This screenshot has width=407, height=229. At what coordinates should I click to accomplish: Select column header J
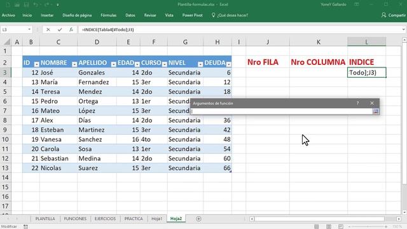[268, 42]
